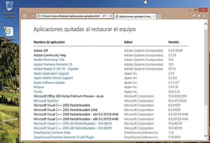Follow the iTunes link

[x=38, y=92]
